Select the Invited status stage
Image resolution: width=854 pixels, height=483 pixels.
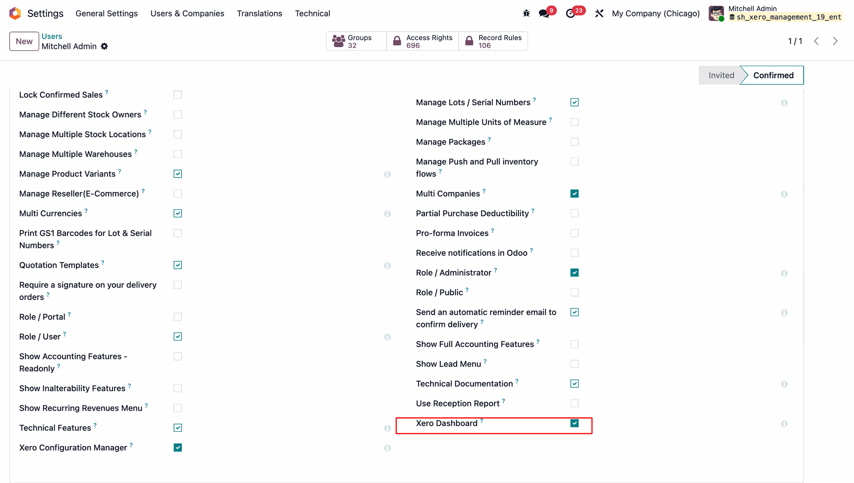pos(721,75)
